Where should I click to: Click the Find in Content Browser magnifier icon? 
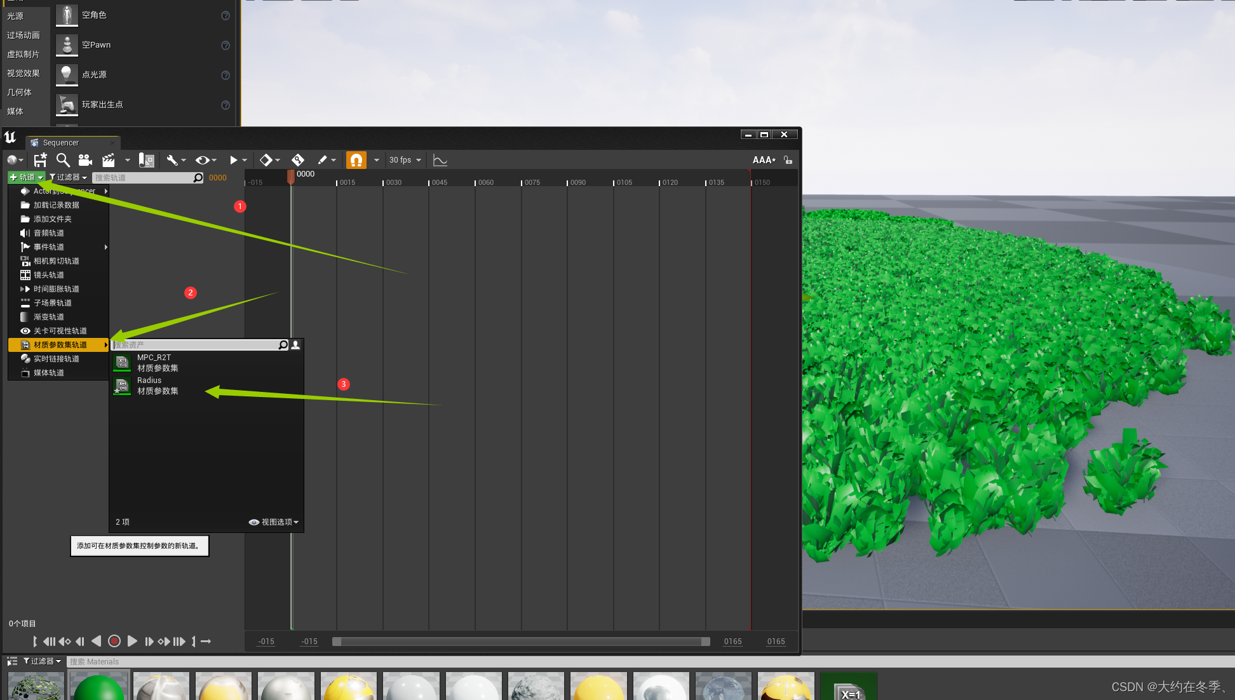pyautogui.click(x=62, y=160)
